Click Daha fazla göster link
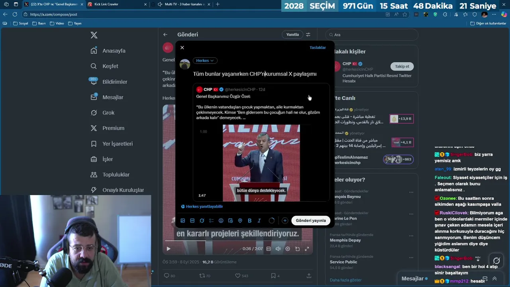The width and height of the screenshot is (510, 287). (x=346, y=280)
